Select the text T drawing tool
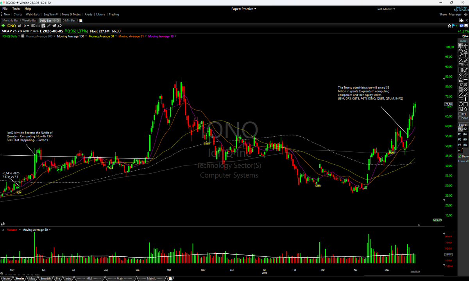Image resolution: width=469 pixels, height=281 pixels. pos(465,55)
